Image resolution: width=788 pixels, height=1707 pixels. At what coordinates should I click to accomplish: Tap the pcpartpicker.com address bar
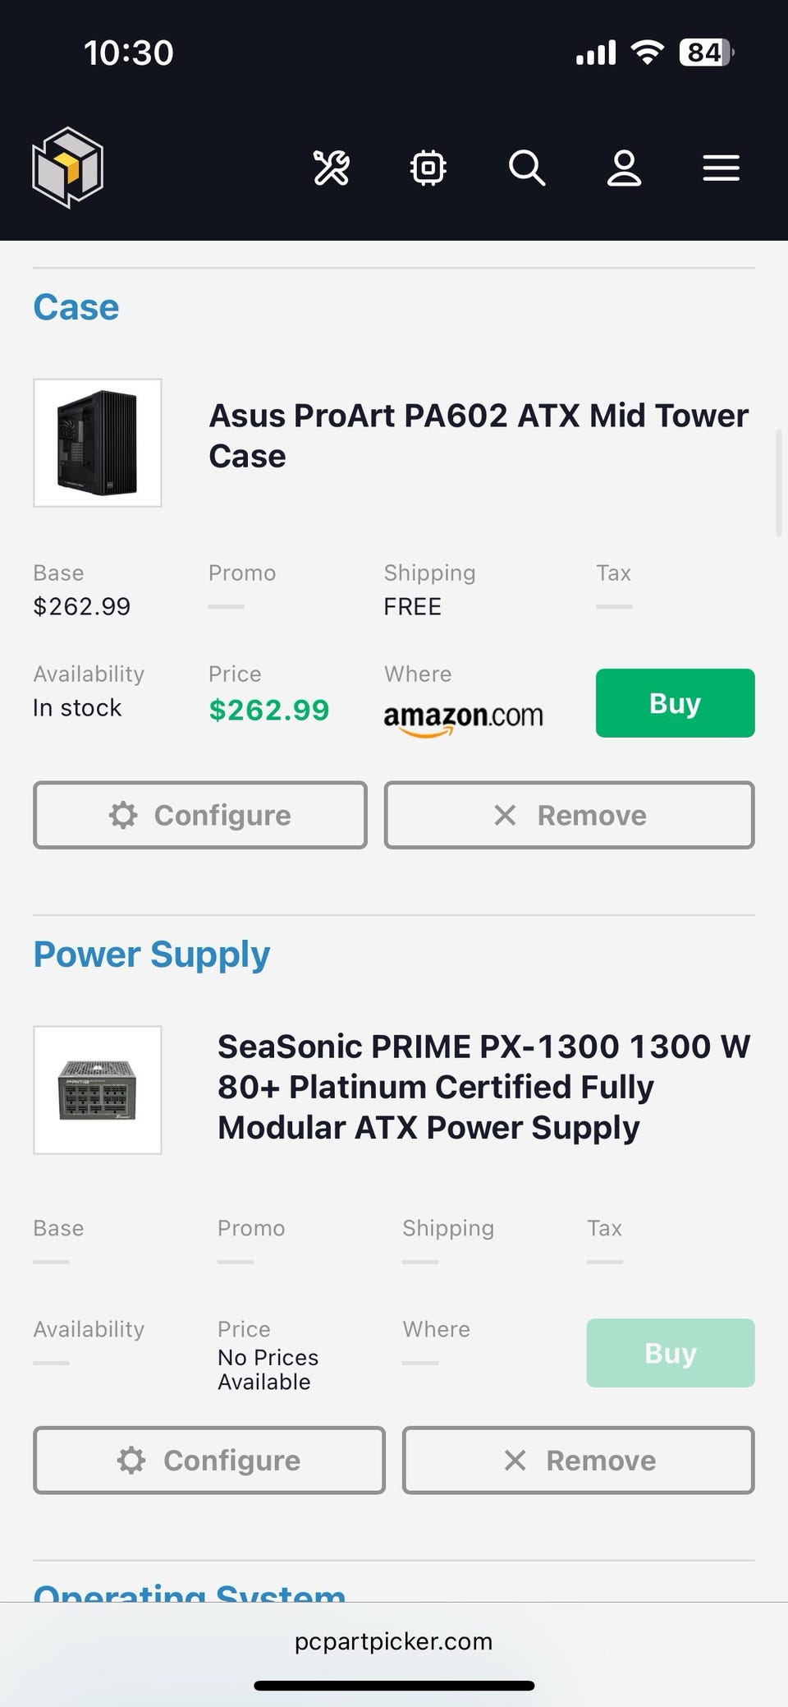click(394, 1641)
